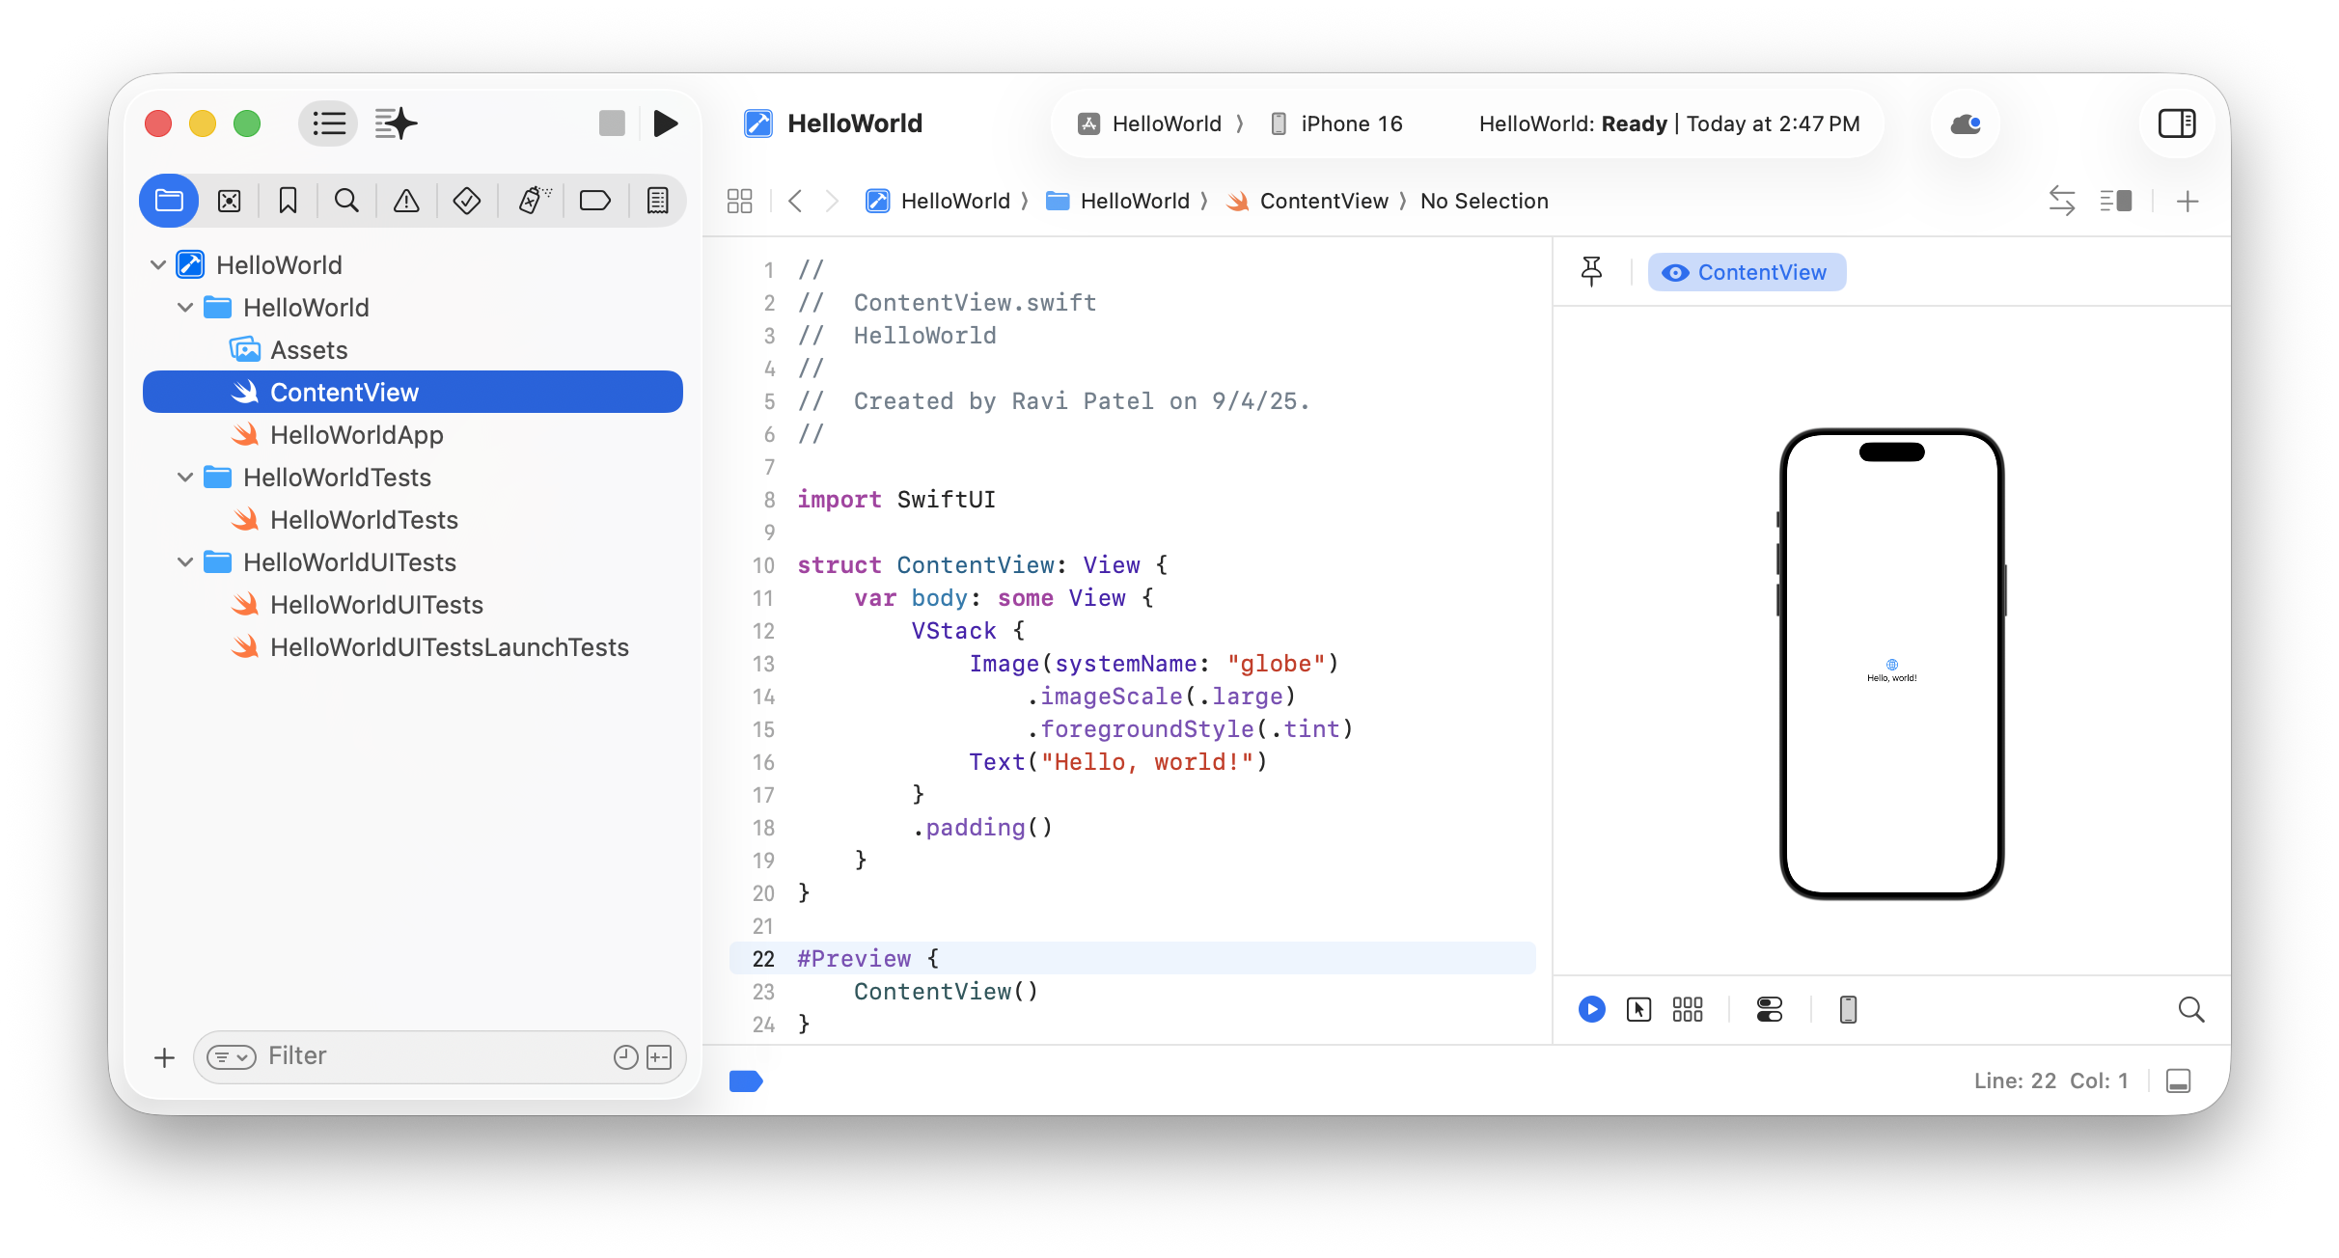Screen dimensions: 2339x1258
Task: Show the Issue navigator warning icon
Action: (406, 201)
